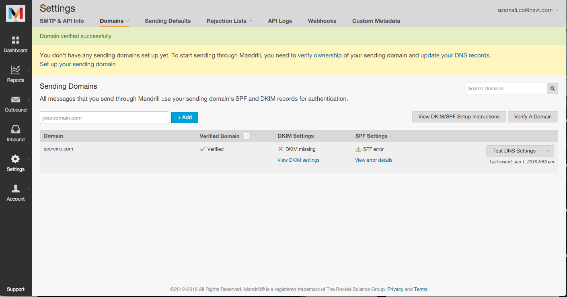This screenshot has width=567, height=297.
Task: Open the Terms footer link
Action: [421, 289]
